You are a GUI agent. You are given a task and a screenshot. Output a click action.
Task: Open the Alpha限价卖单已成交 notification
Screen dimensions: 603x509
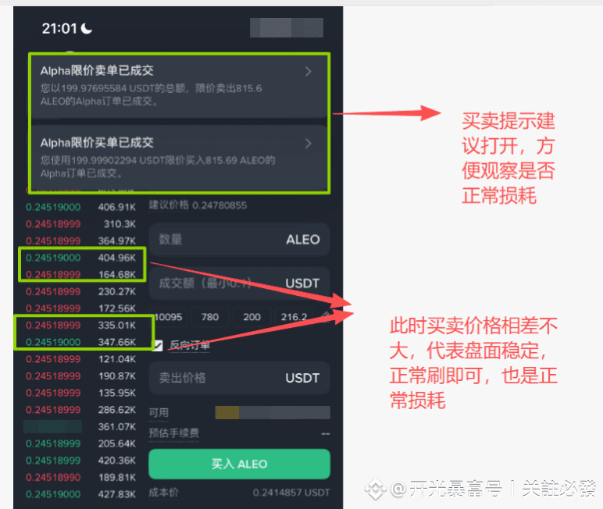(179, 86)
